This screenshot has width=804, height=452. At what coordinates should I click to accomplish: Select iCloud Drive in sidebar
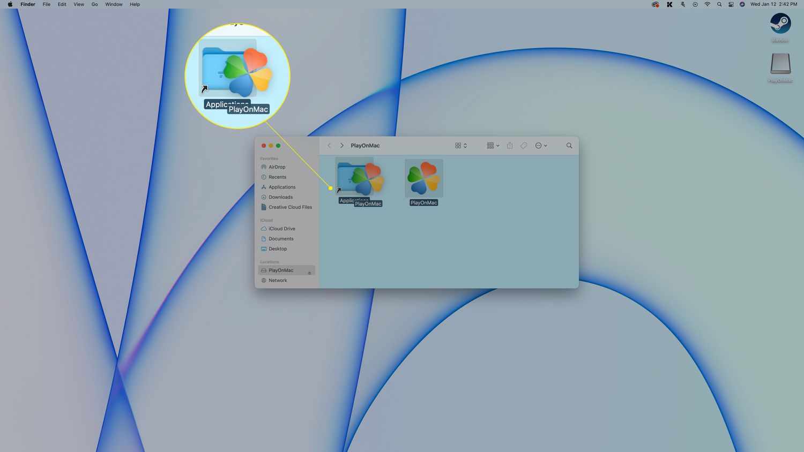(281, 229)
